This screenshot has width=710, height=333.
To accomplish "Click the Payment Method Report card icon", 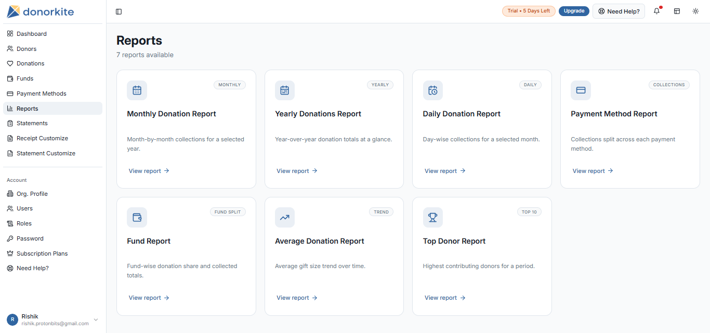I will (581, 90).
